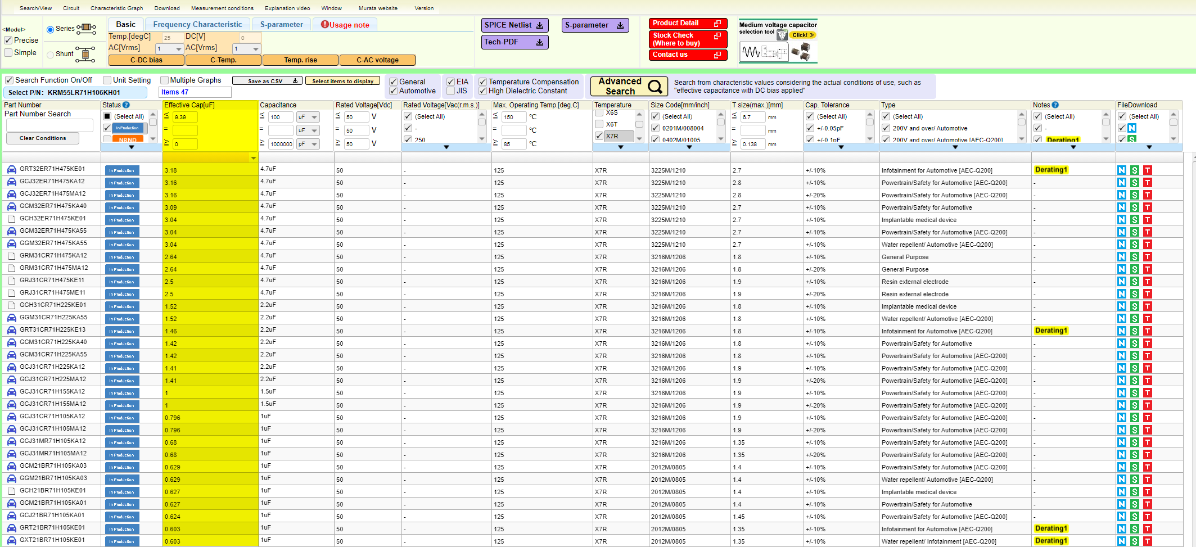The image size is (1196, 547).
Task: Click Save as CSV button
Action: tap(267, 81)
